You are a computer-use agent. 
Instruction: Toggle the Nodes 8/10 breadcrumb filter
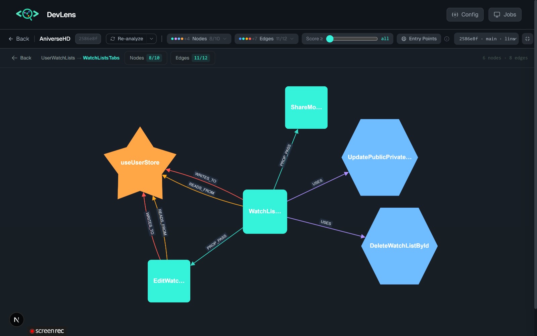click(x=146, y=58)
